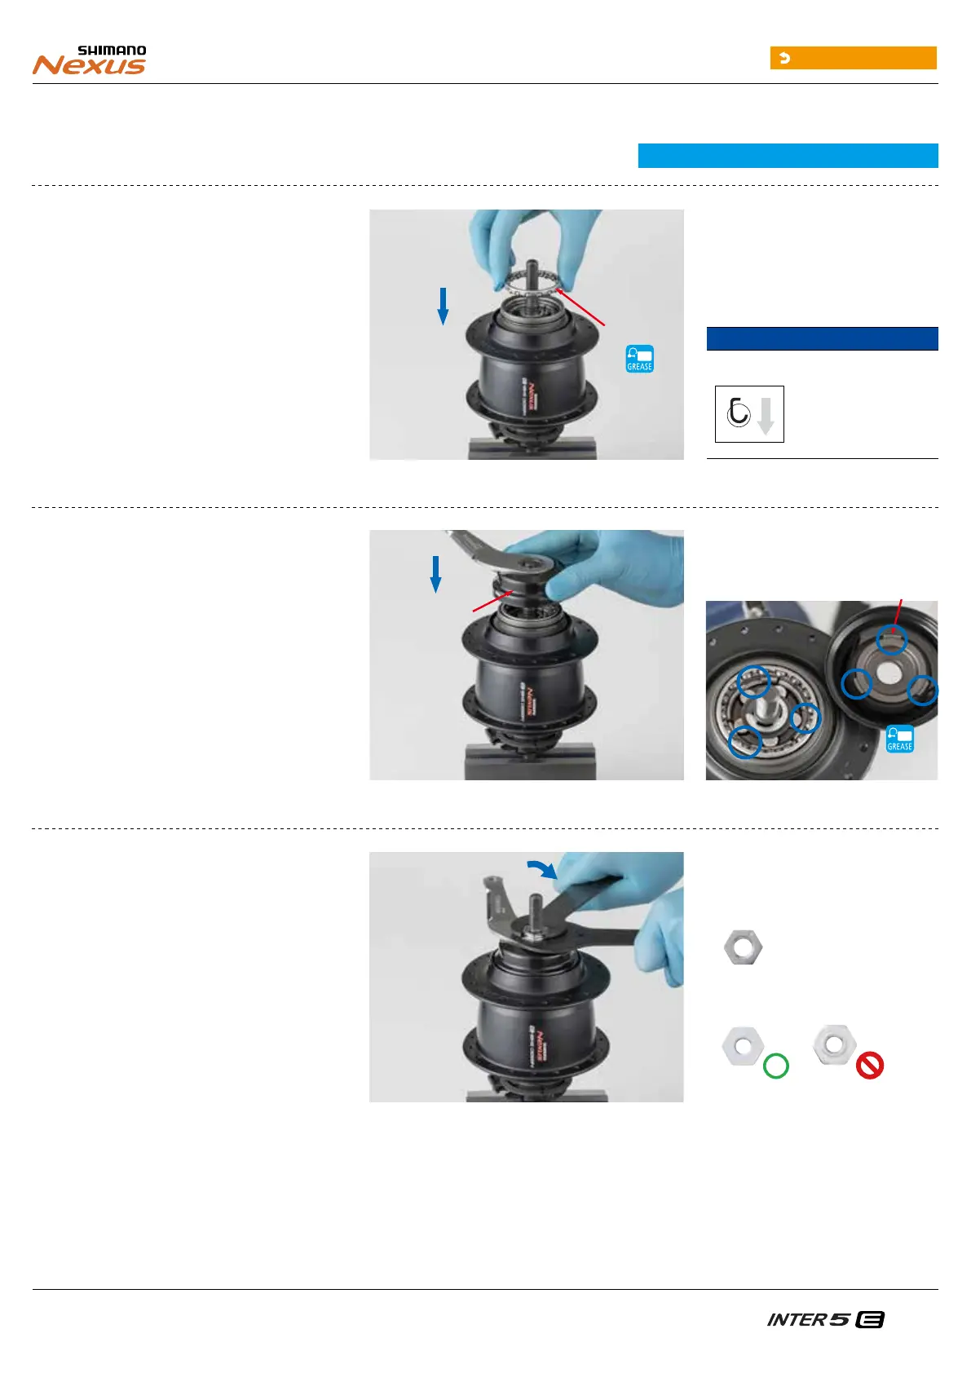
Task: Click the green circle approval mark
Action: 775,1066
